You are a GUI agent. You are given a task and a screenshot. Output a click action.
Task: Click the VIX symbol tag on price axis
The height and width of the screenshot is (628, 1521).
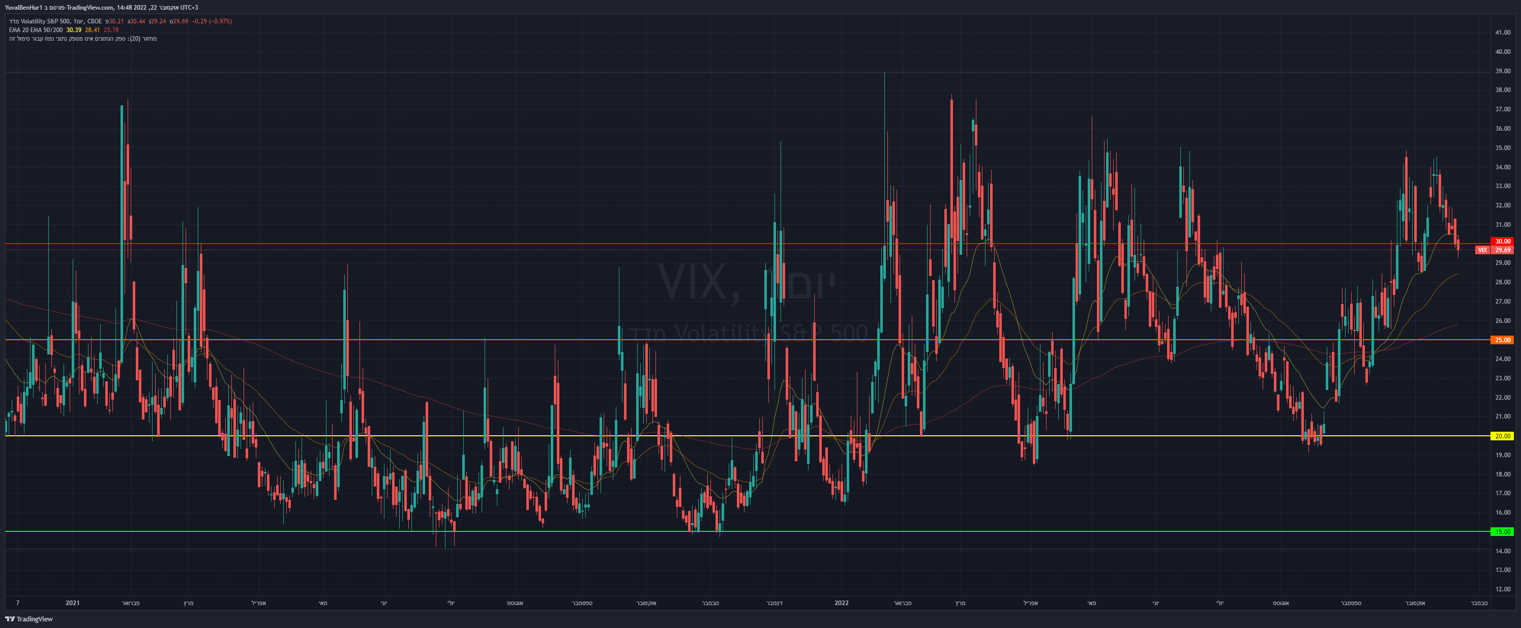point(1482,250)
